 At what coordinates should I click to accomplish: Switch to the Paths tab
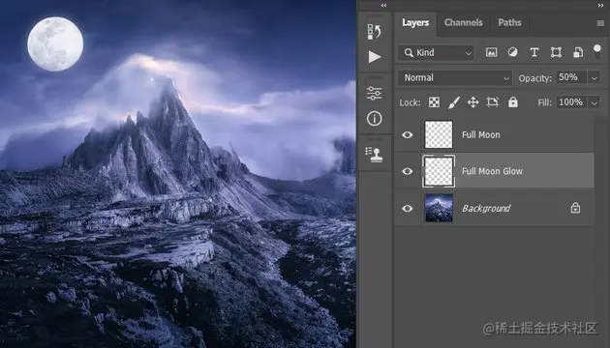pyautogui.click(x=509, y=22)
